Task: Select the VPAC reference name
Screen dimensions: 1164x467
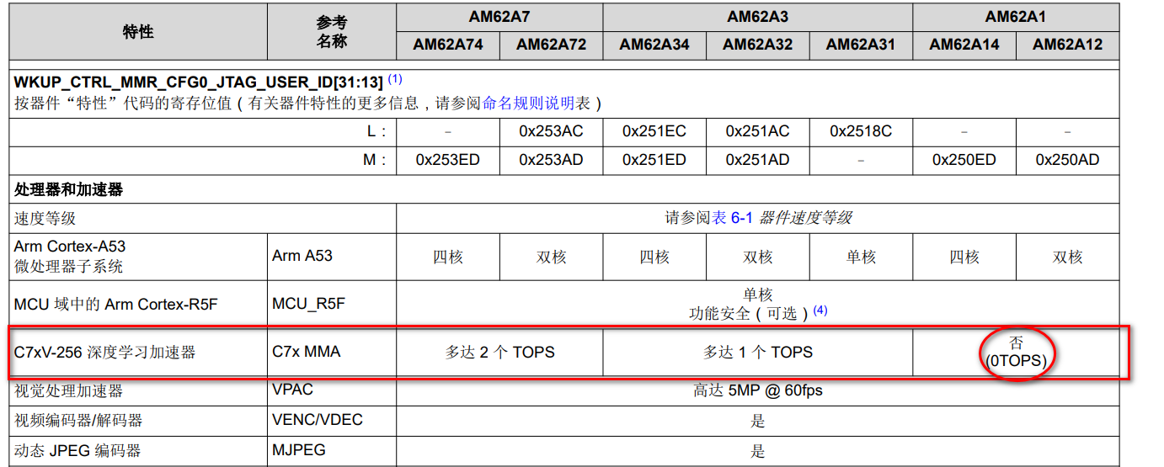Action: click(294, 390)
